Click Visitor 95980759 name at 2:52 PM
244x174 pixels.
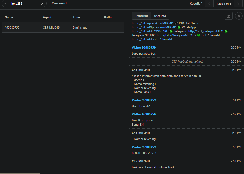pyautogui.click(x=144, y=114)
